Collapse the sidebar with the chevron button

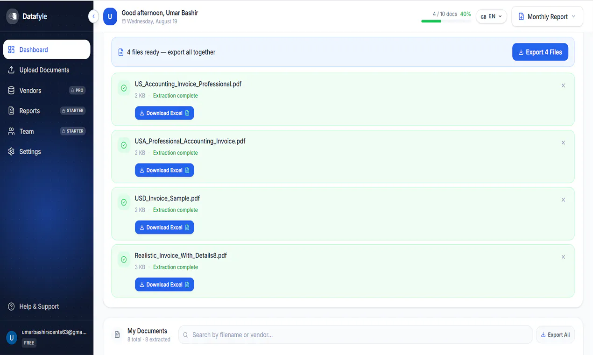[x=93, y=16]
